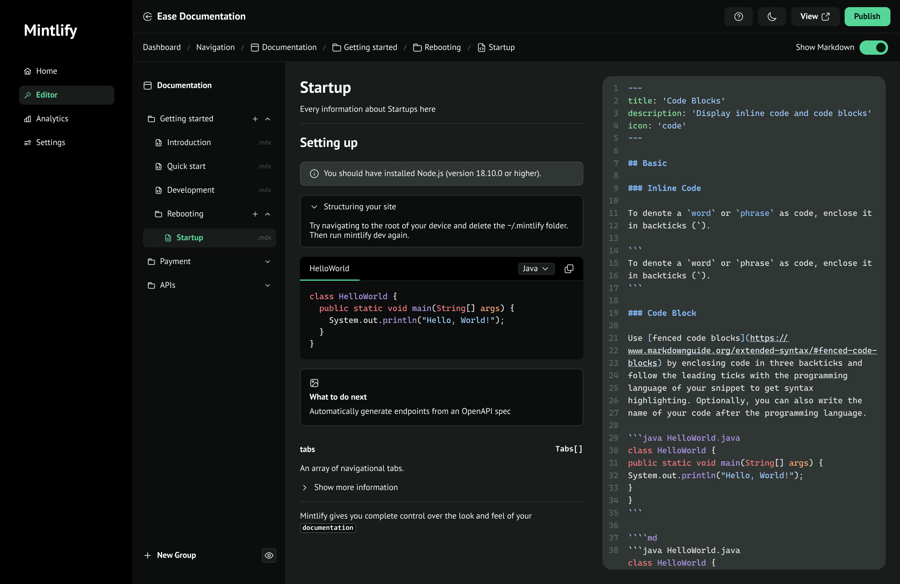This screenshot has width=900, height=584.
Task: Select the HelloWorld code tab
Action: click(329, 269)
